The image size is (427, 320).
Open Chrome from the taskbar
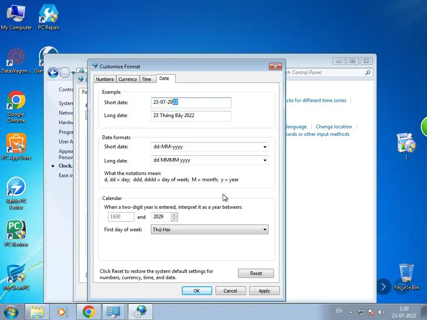[x=88, y=312]
